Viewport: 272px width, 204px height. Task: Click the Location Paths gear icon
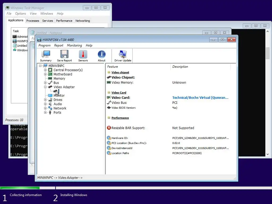tap(109, 153)
